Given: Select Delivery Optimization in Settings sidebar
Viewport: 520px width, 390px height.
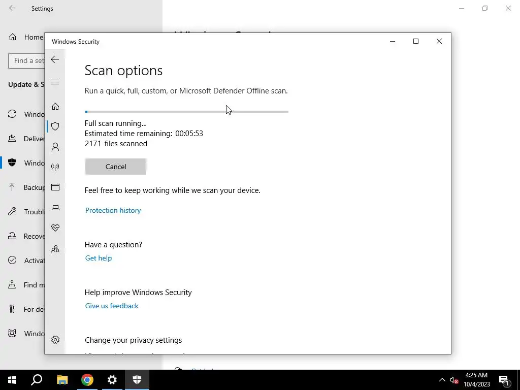Looking at the screenshot, I should click(x=25, y=139).
